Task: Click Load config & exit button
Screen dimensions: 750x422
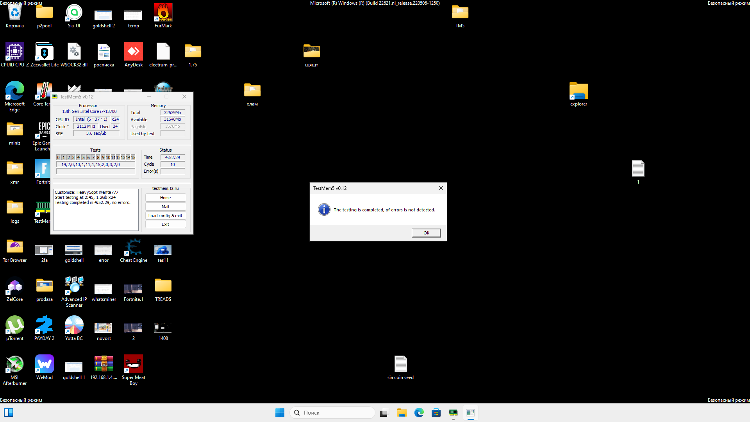Action: pyautogui.click(x=165, y=216)
